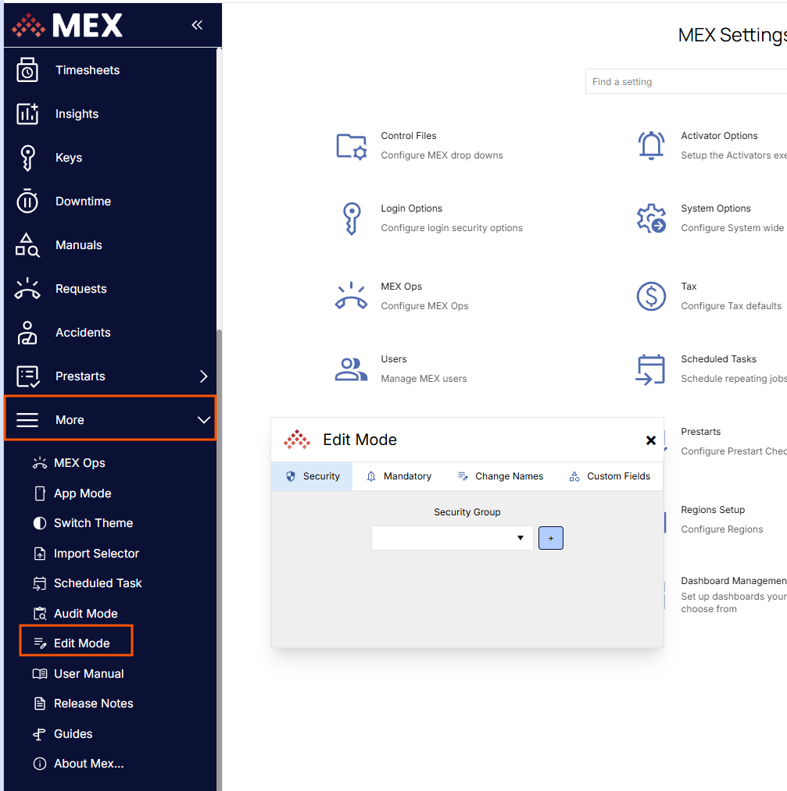Image resolution: width=787 pixels, height=791 pixels.
Task: Open the Users settings link
Action: point(394,359)
